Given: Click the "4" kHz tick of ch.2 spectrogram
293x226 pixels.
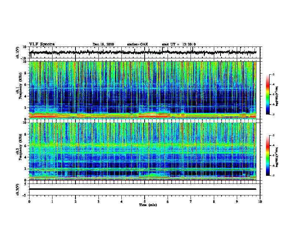Looking at the screenshot, I should [x=26, y=157].
